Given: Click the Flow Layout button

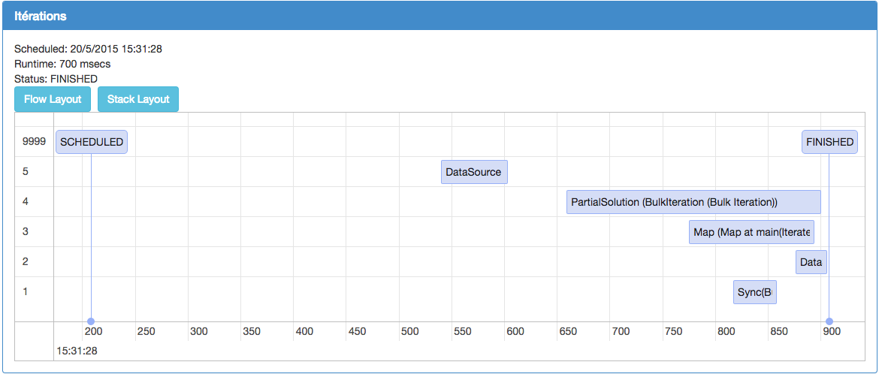Looking at the screenshot, I should [x=53, y=99].
